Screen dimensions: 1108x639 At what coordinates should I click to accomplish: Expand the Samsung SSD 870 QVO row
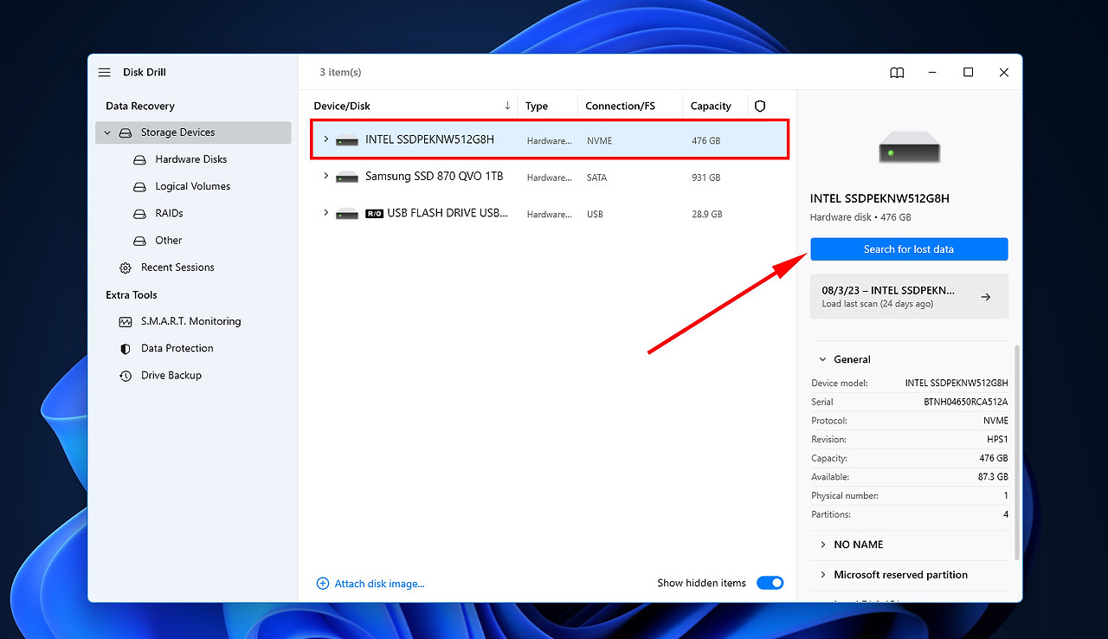(326, 176)
